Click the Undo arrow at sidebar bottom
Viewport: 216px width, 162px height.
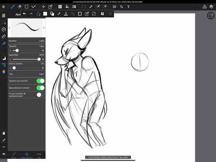tap(4, 154)
